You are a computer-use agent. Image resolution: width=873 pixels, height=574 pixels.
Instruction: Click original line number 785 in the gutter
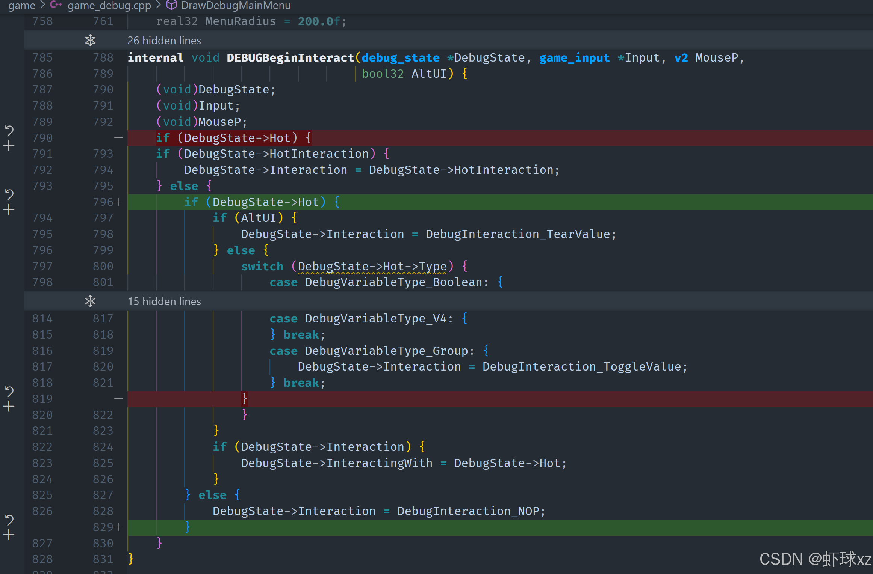pos(42,58)
